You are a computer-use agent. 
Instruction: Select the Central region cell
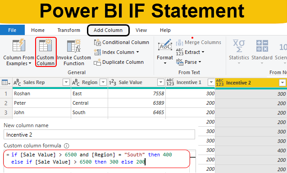coord(89,103)
